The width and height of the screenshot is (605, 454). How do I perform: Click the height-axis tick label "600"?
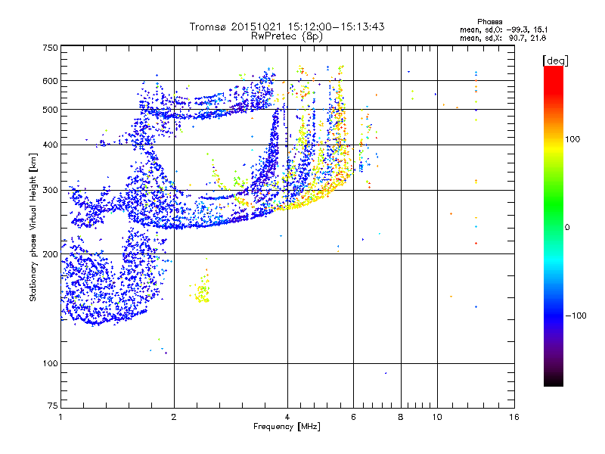[50, 81]
